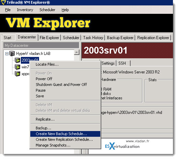Image resolution: width=178 pixels, height=159 pixels.
Task: Switch to the Datacenter tab
Action: point(27,37)
